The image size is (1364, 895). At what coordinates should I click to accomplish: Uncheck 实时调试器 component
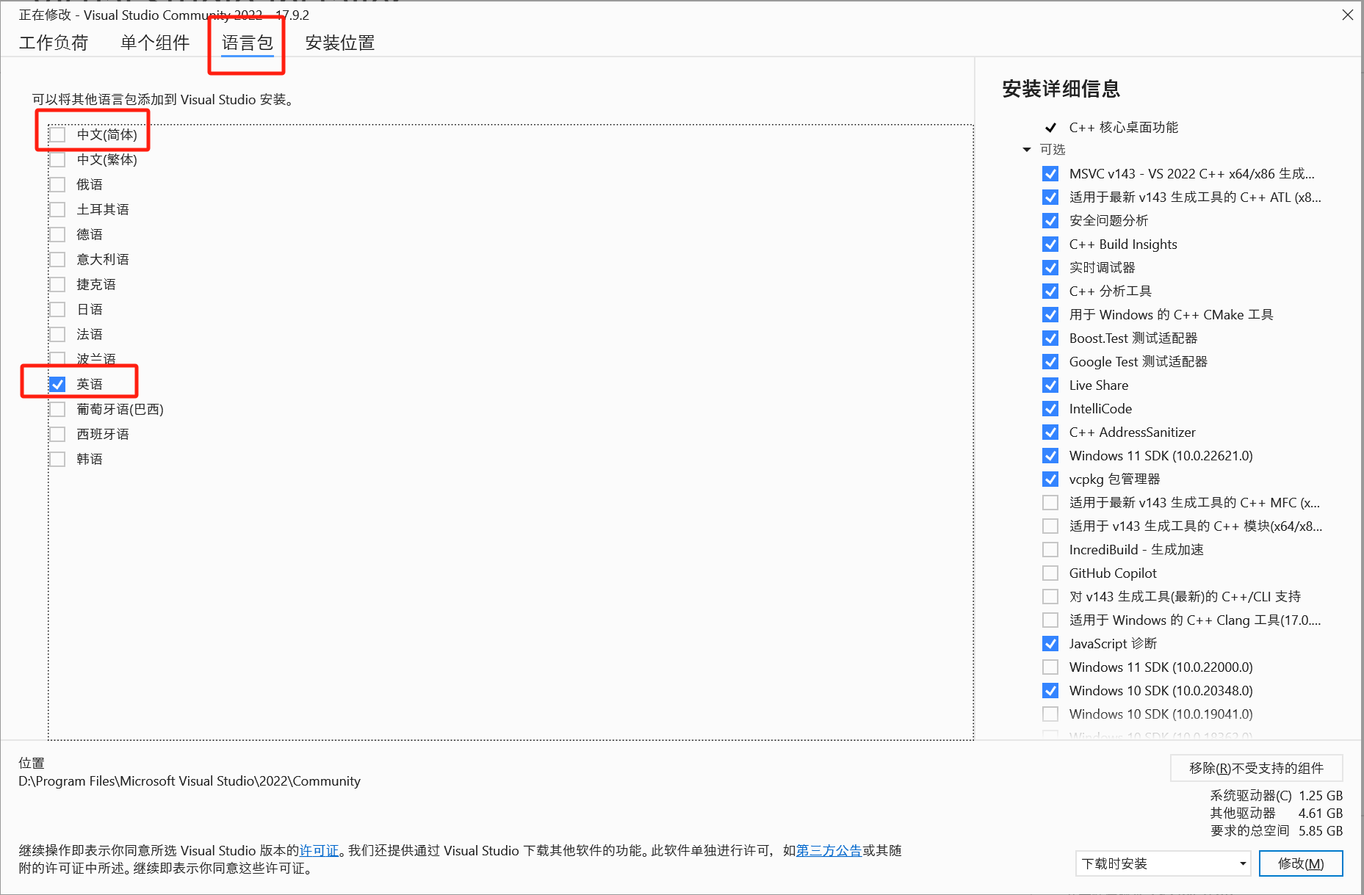point(1050,268)
